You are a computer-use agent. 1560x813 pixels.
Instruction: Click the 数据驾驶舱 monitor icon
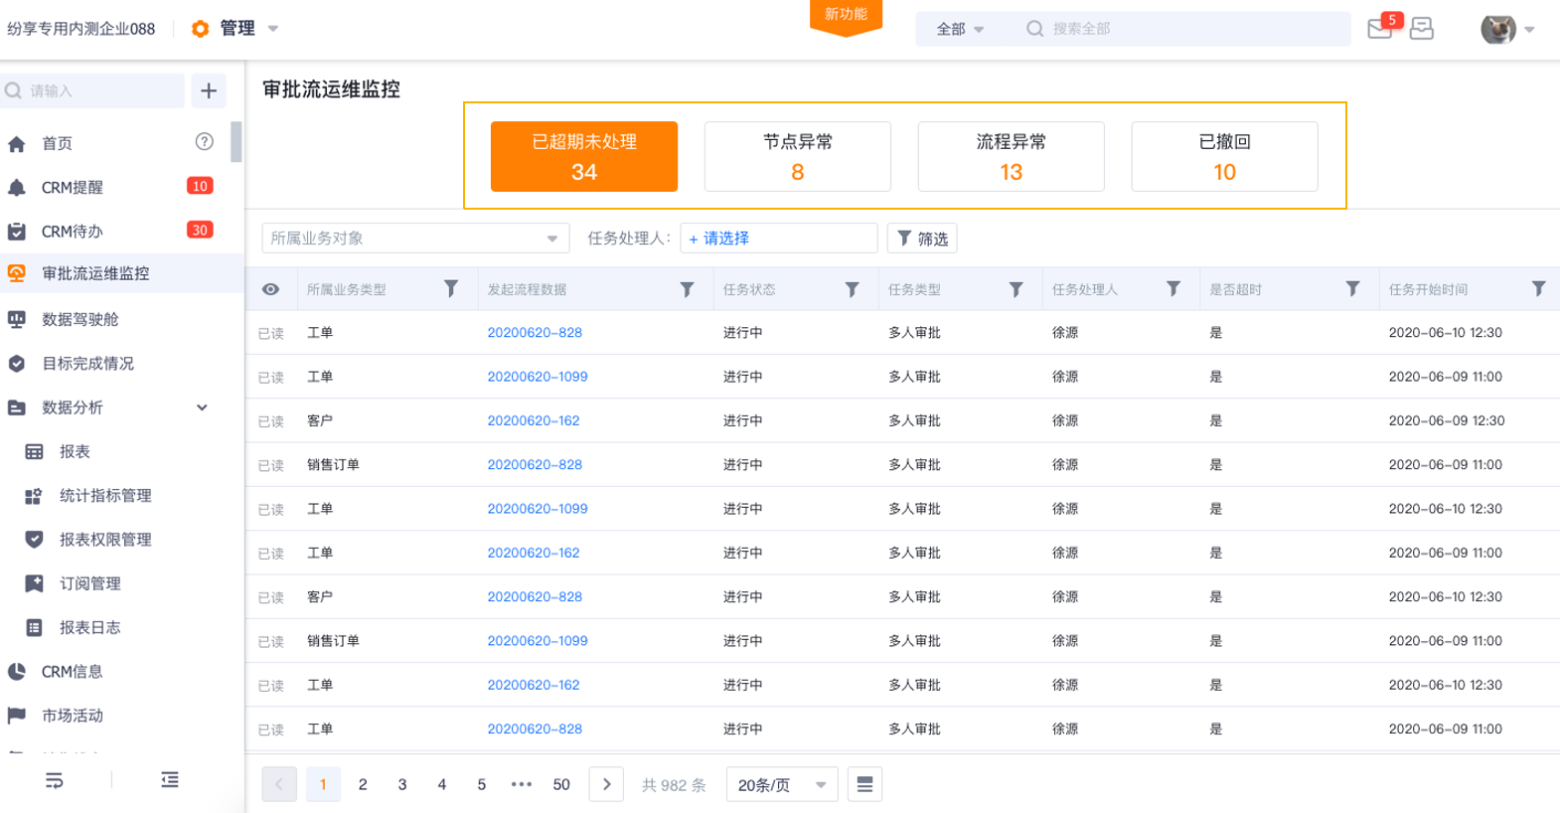(17, 319)
